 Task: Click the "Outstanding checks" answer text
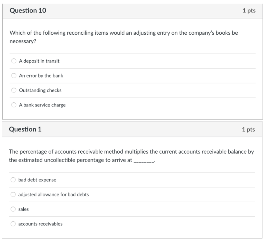pos(40,90)
